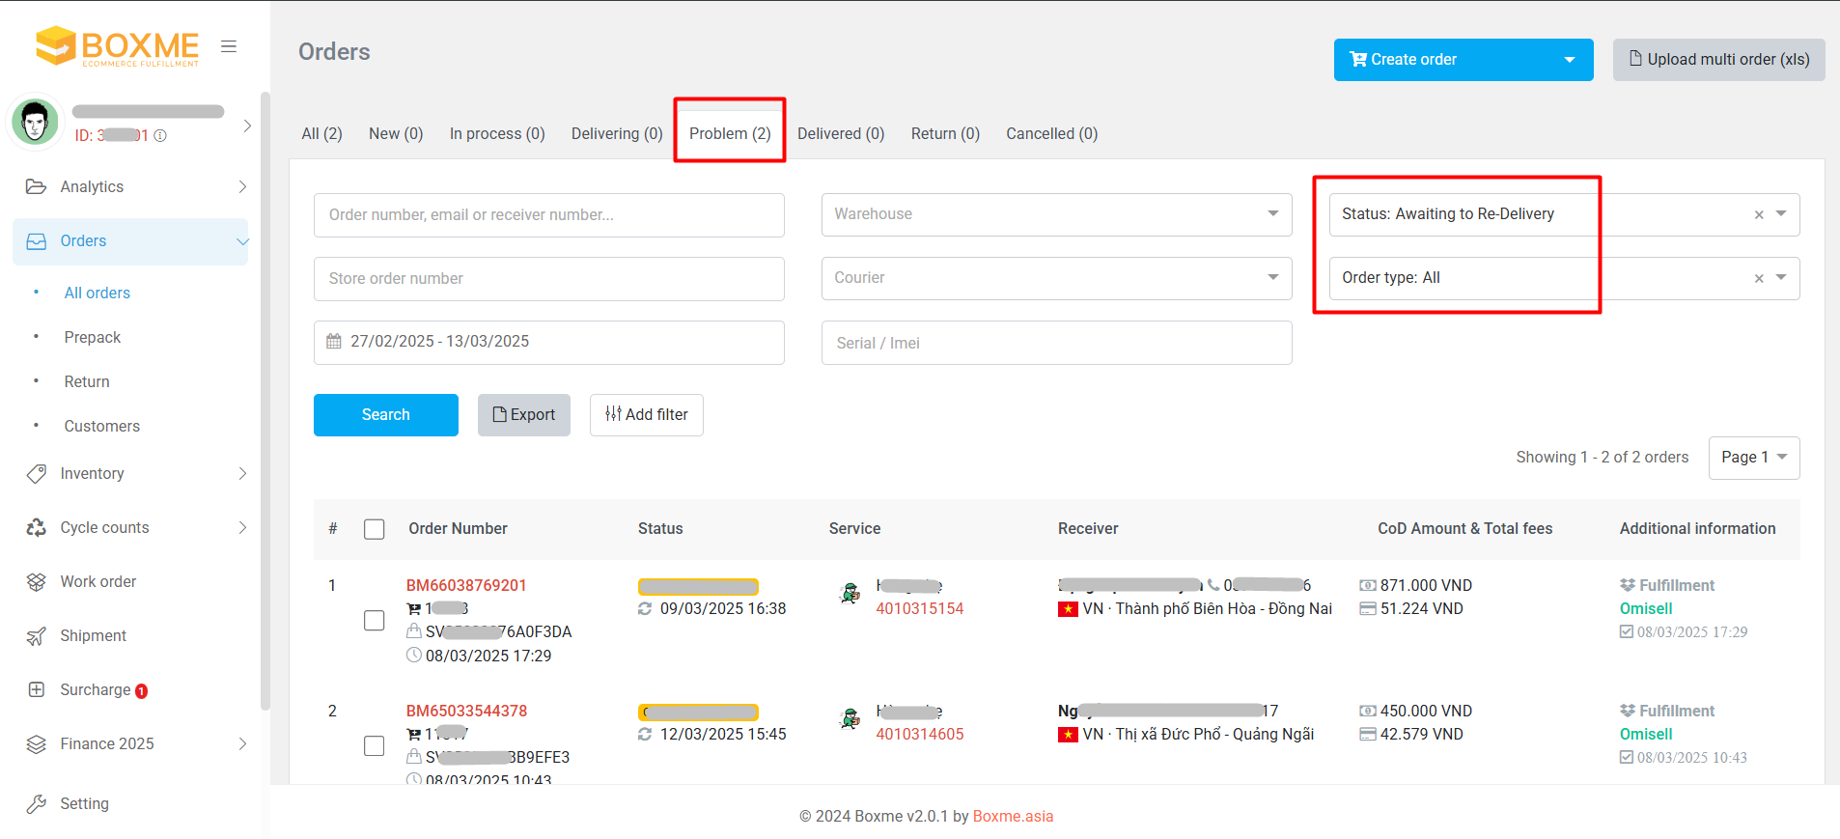Open Analytics from the sidebar icon
Image resolution: width=1840 pixels, height=839 pixels.
[x=36, y=186]
